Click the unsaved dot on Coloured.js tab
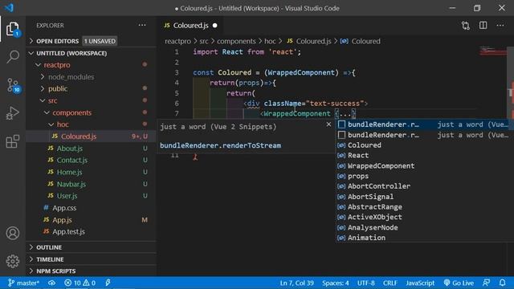514x289 pixels. click(x=215, y=26)
